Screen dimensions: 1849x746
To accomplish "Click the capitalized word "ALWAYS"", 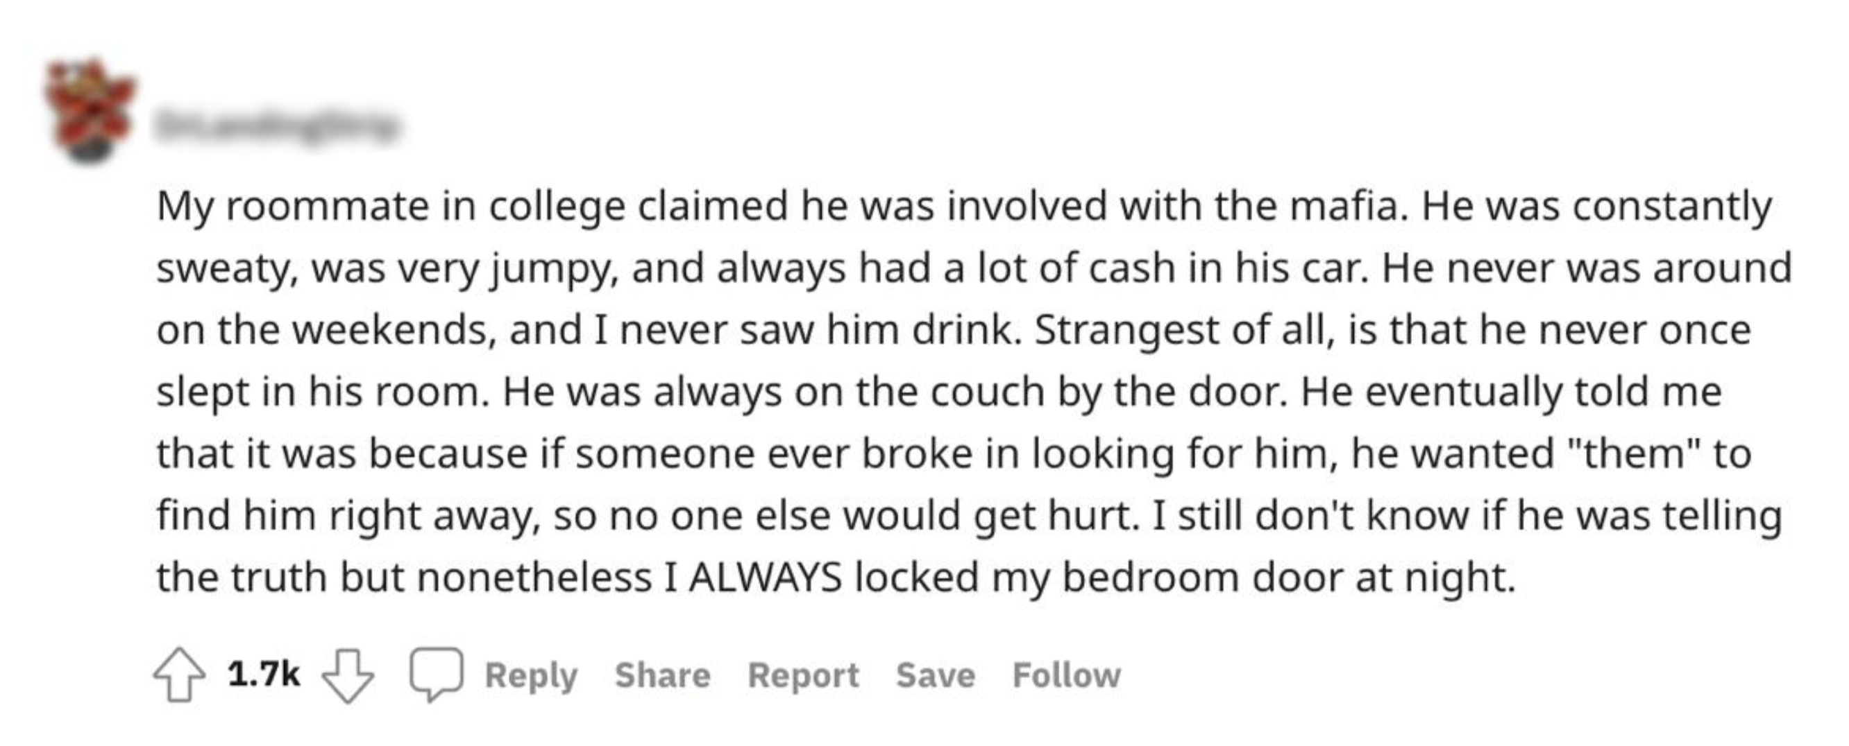I will 765,578.
